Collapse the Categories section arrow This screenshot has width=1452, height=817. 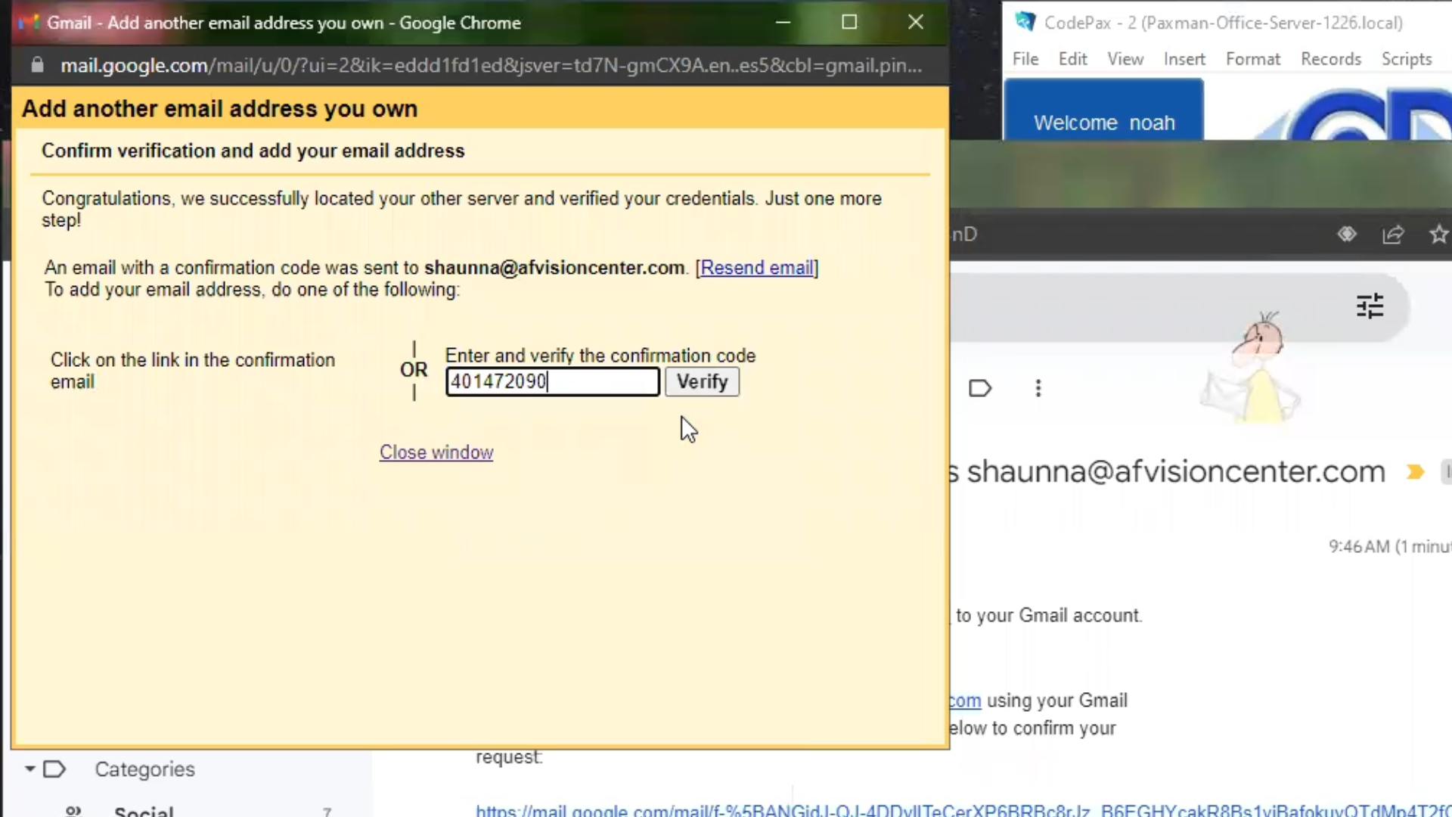point(30,769)
